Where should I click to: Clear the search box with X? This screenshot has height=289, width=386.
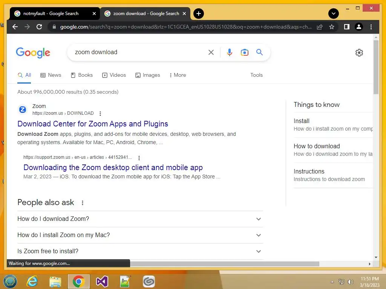click(211, 52)
